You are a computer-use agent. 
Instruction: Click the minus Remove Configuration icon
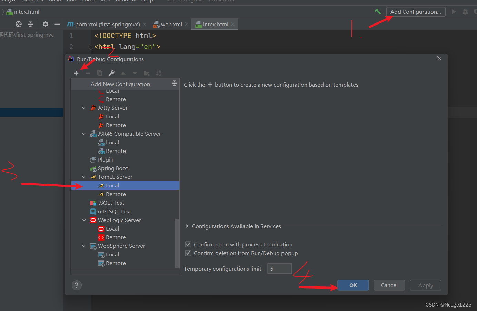88,73
